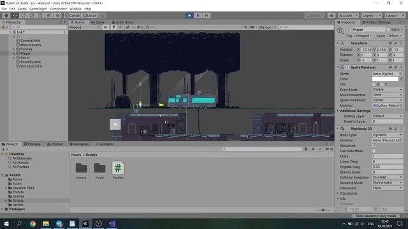The image size is (408, 229).
Task: Toggle Flip X checkbox
Action: point(374,85)
